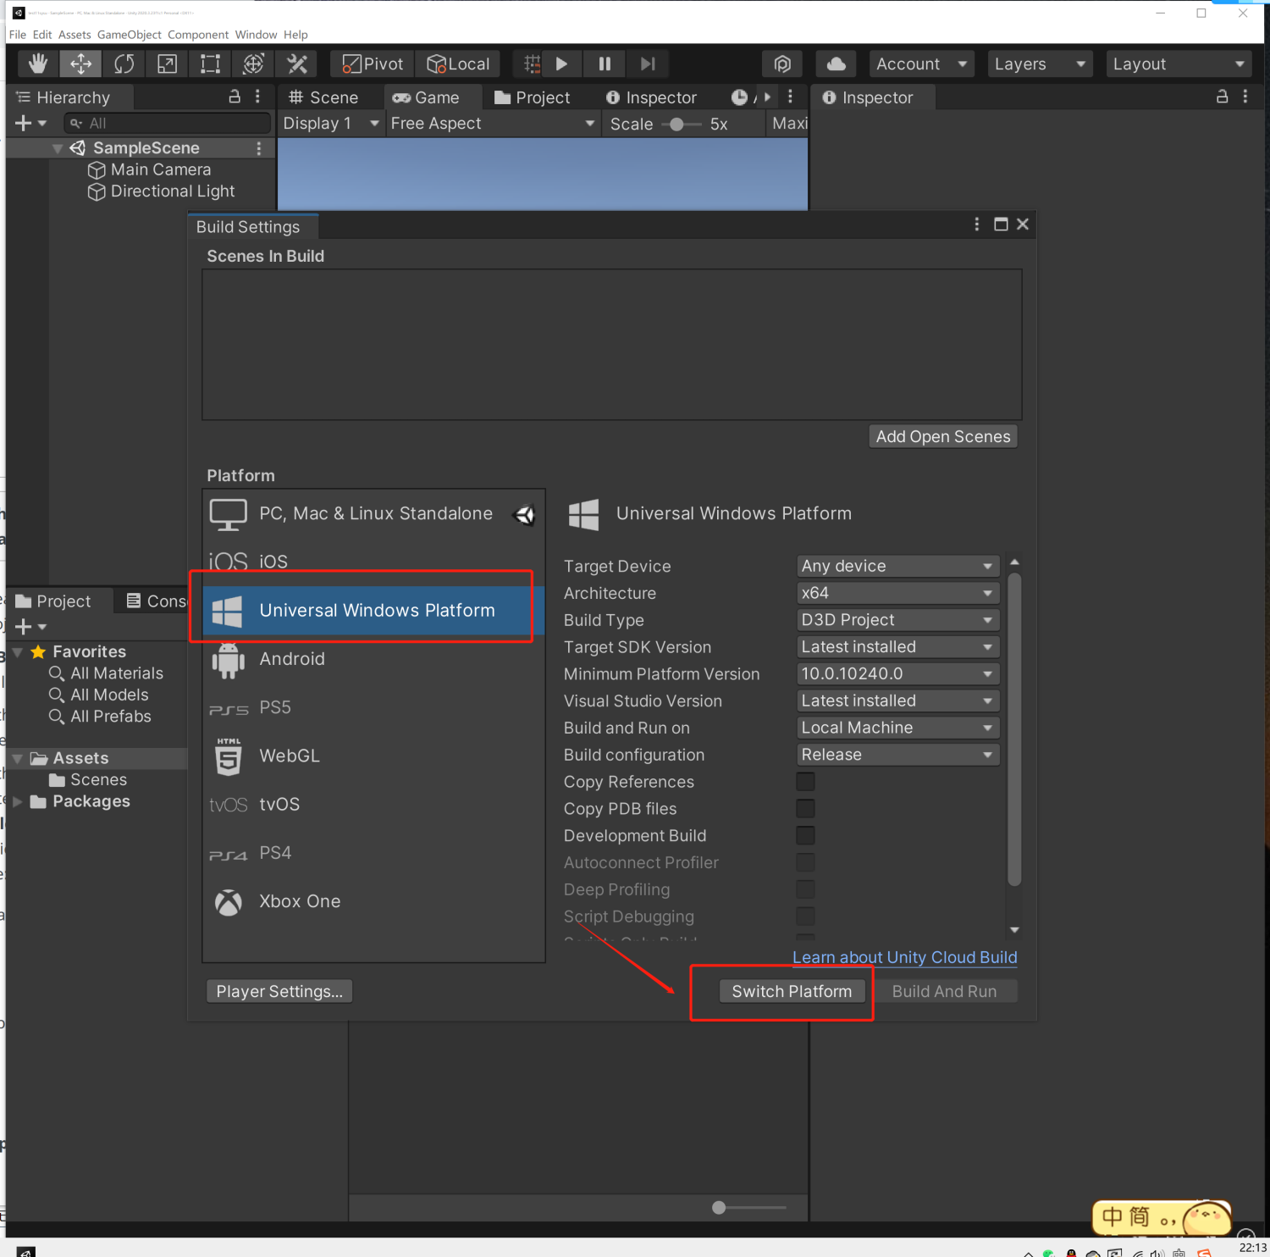
Task: Enable Copy References checkbox
Action: (x=806, y=782)
